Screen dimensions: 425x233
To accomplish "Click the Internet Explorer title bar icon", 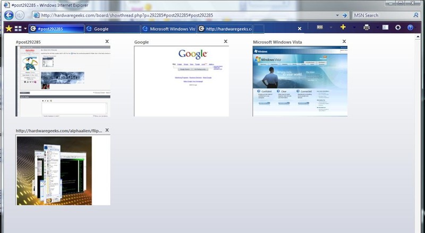I will [6, 5].
